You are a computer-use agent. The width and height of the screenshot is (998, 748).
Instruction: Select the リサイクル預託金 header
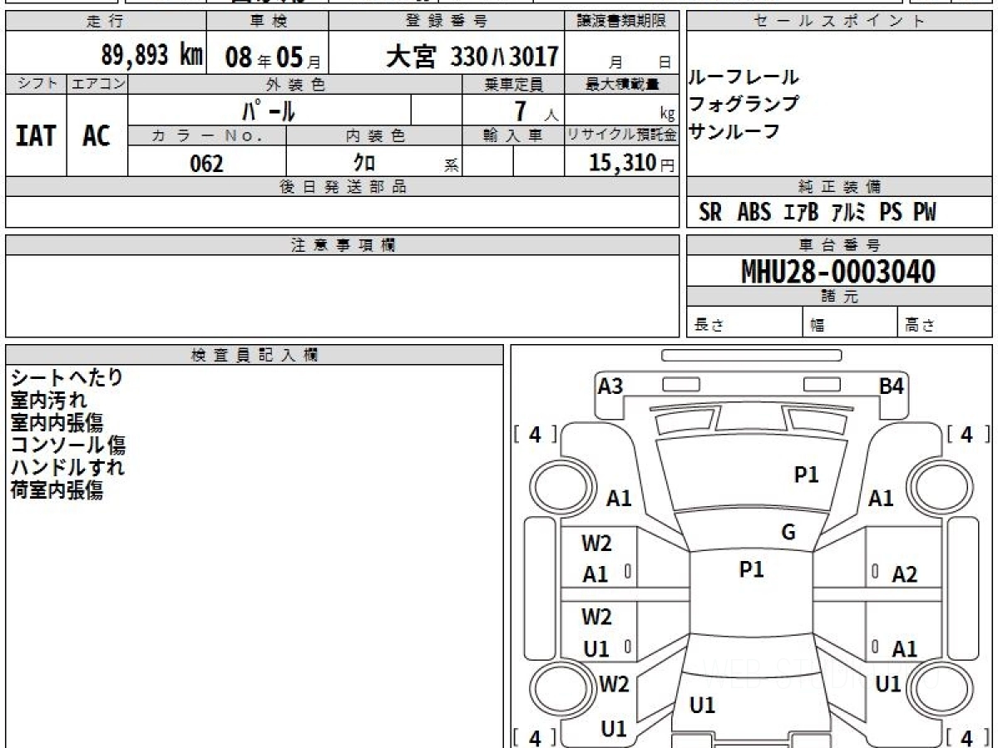tap(622, 135)
